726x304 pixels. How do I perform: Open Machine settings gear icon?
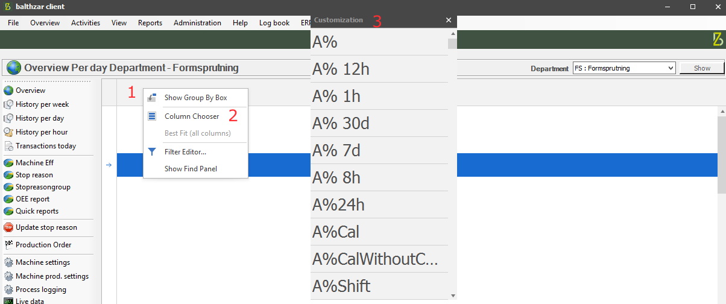coord(8,262)
